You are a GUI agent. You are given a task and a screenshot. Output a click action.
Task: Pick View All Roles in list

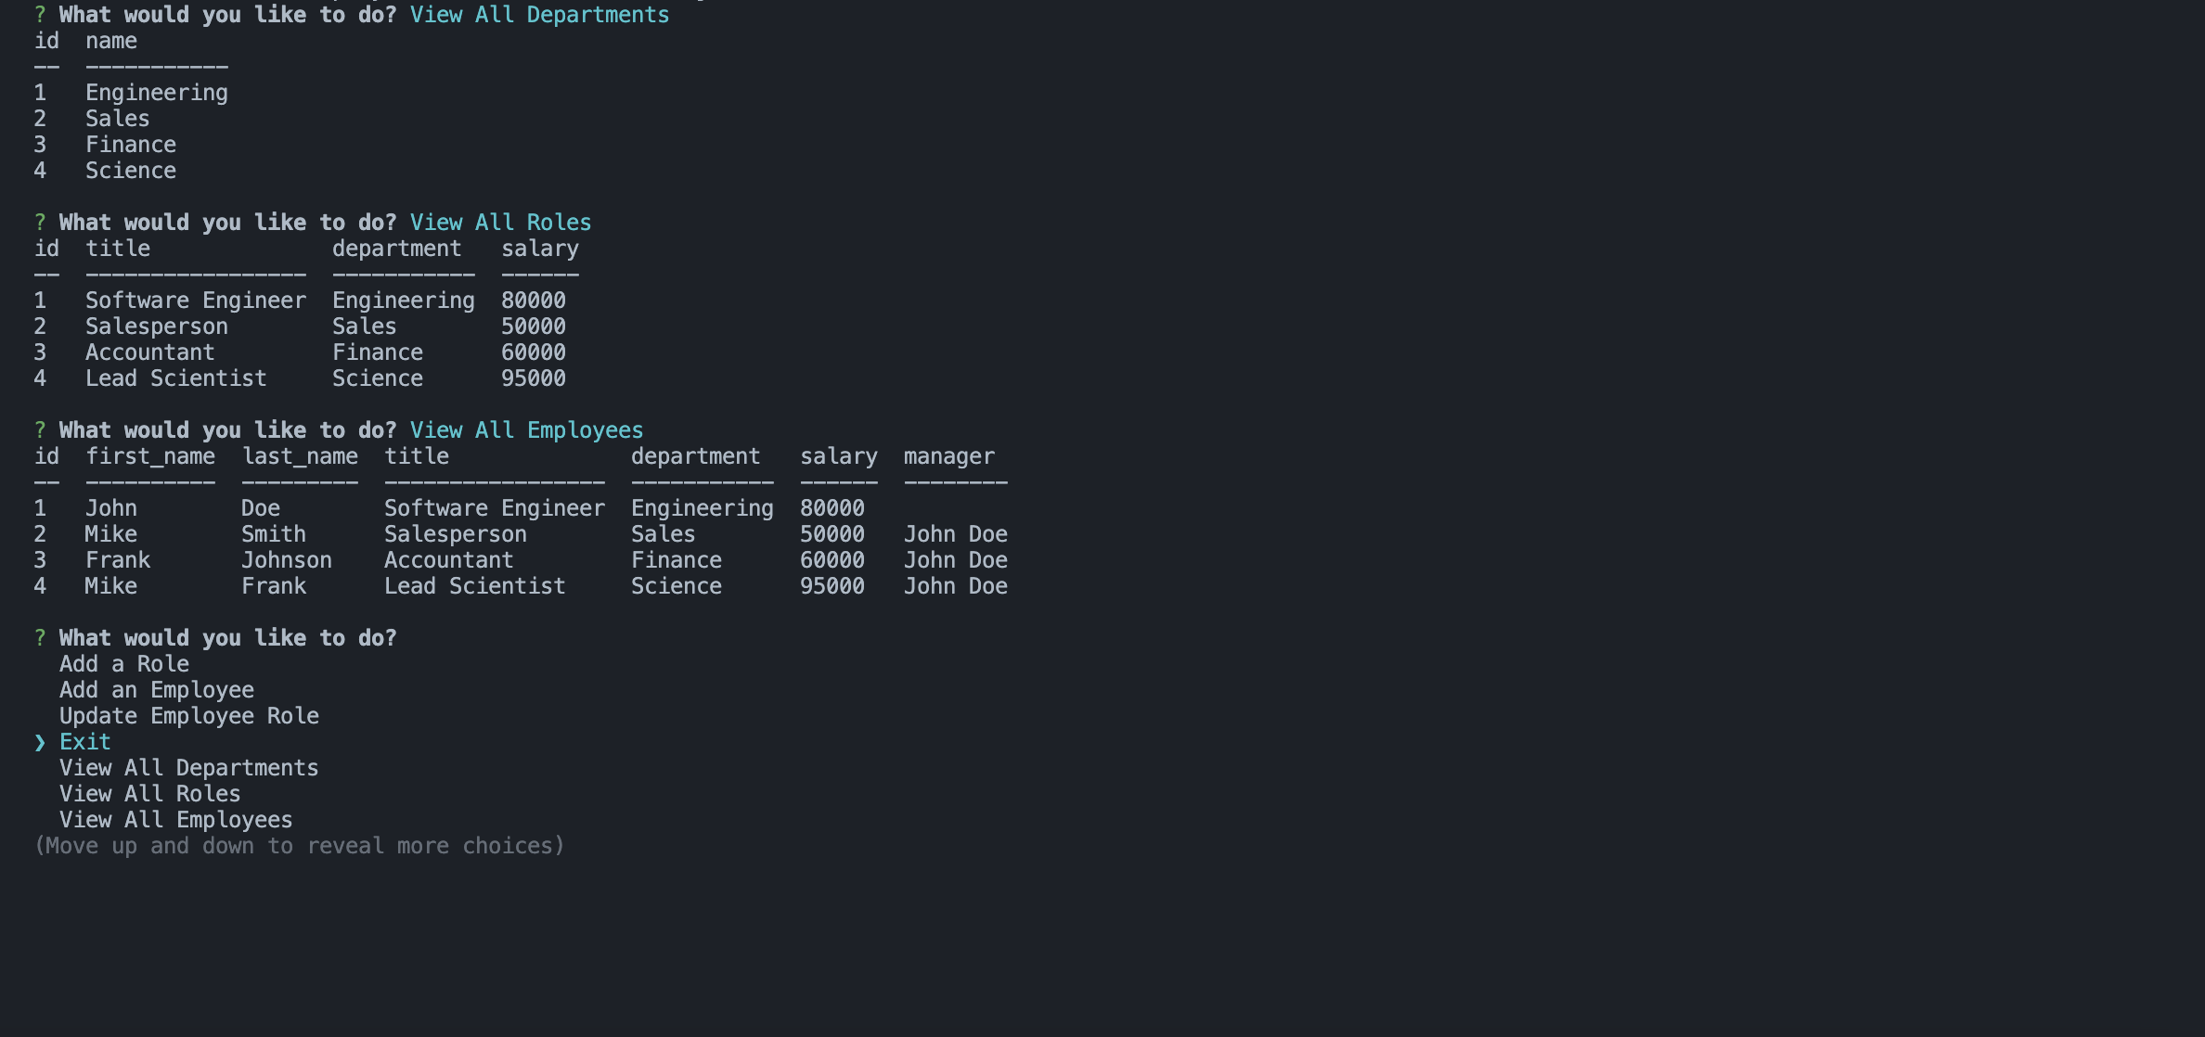click(149, 794)
